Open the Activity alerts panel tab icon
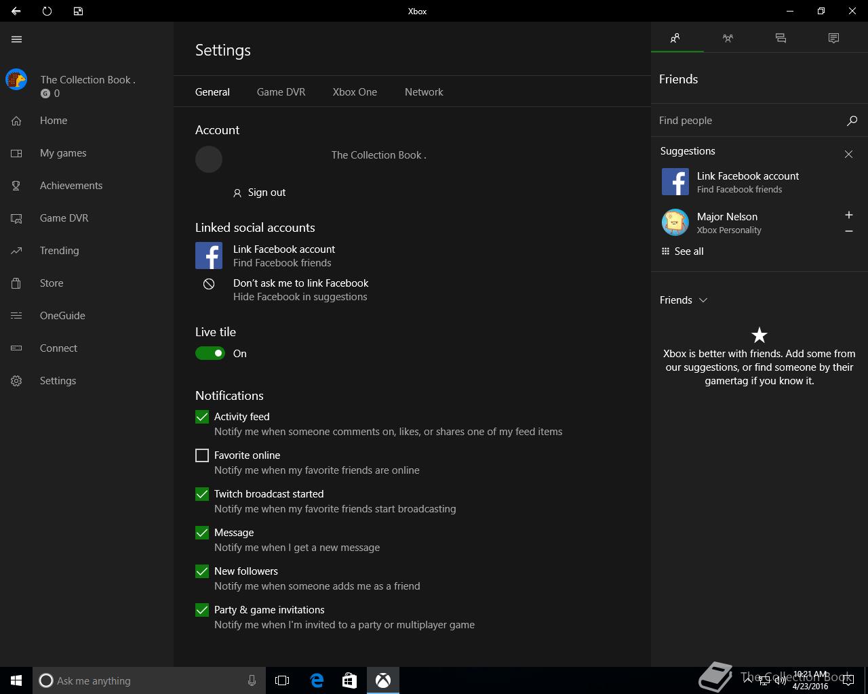This screenshot has height=694, width=868. point(833,38)
